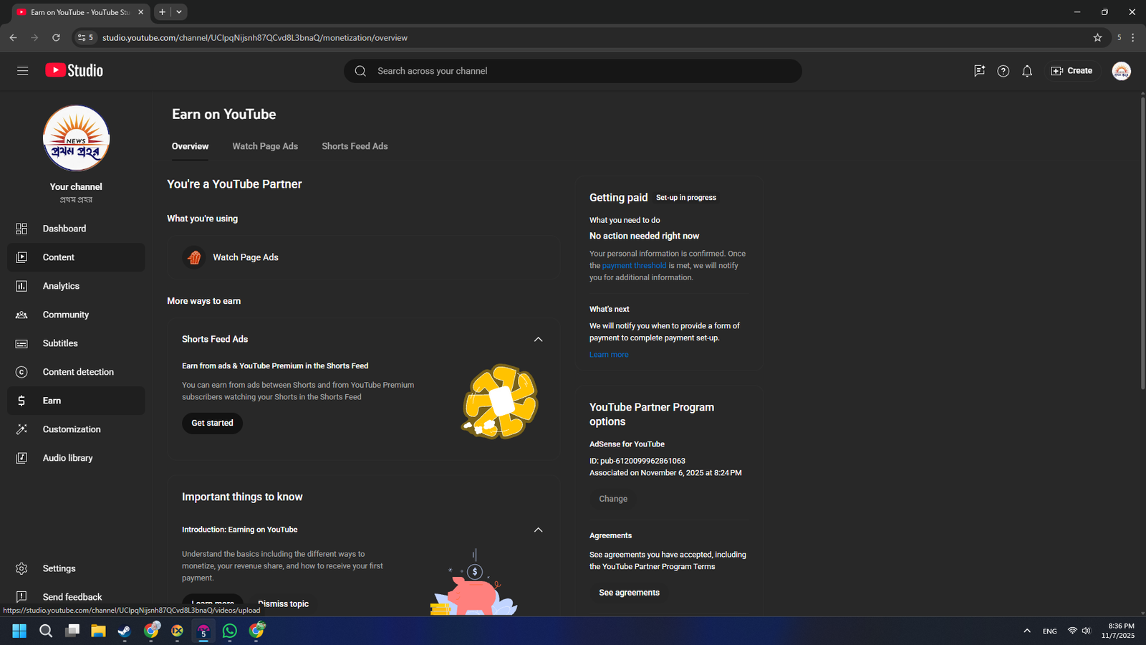Reload the page
The image size is (1146, 645).
56,37
